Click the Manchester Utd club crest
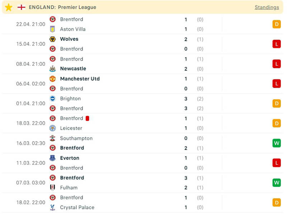This screenshot has width=287, height=214. pyautogui.click(x=53, y=79)
